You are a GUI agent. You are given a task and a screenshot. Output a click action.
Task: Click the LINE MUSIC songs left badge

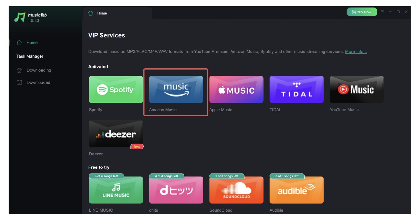point(106,176)
